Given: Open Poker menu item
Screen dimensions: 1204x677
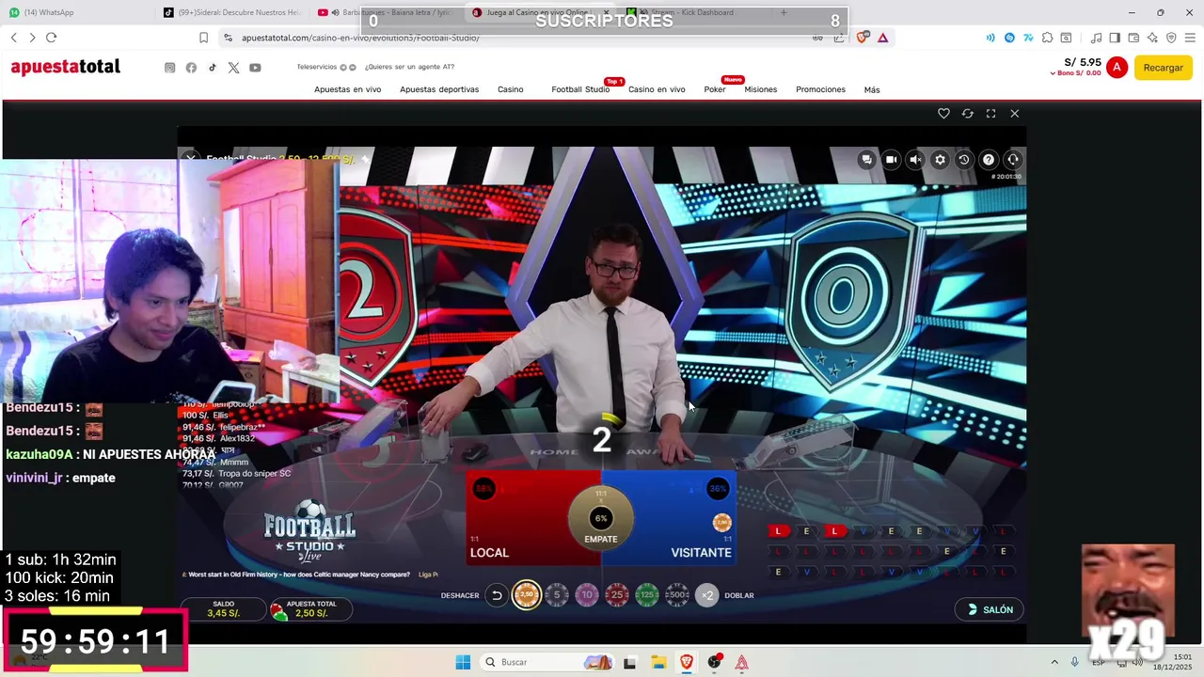Looking at the screenshot, I should [715, 89].
